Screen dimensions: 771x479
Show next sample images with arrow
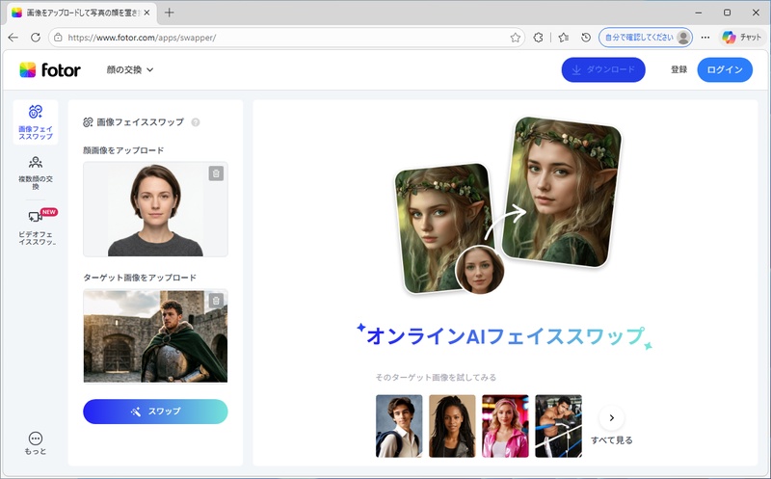pyautogui.click(x=612, y=418)
